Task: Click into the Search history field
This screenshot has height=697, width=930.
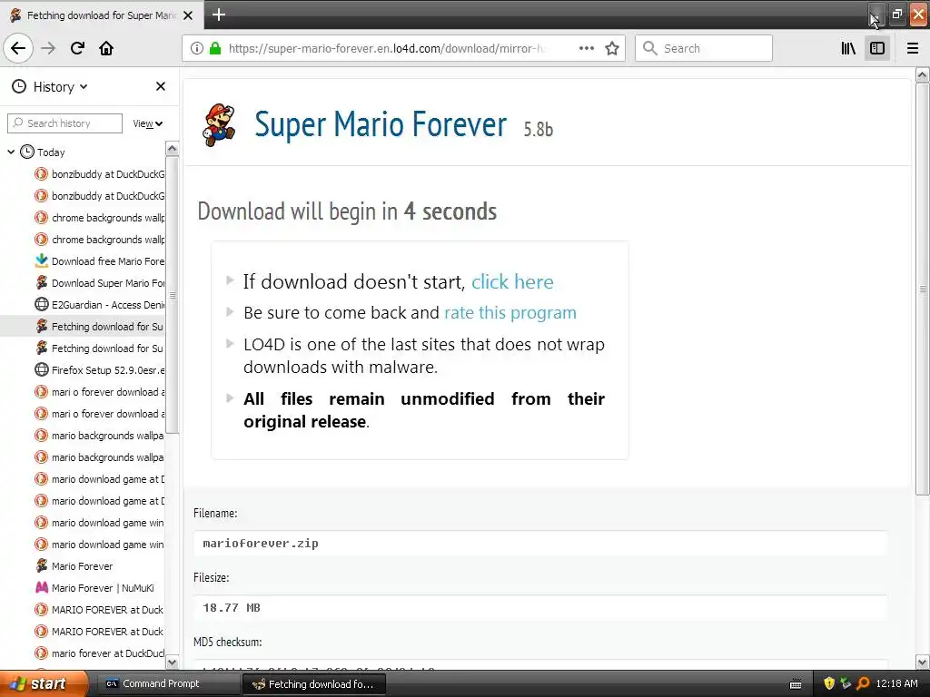Action: tap(64, 123)
